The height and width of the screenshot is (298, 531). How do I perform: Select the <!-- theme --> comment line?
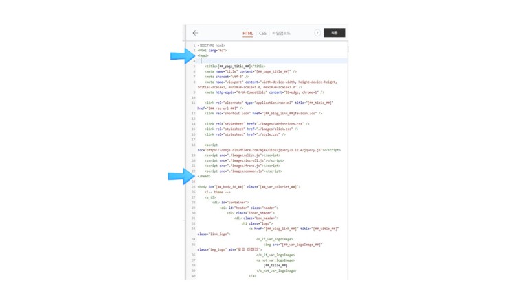pos(217,192)
